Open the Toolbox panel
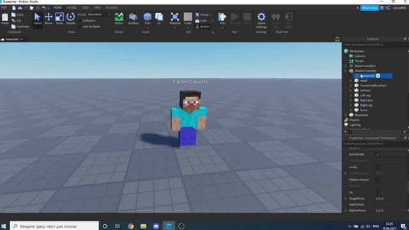Screen dimensions: 409x230 pyautogui.click(x=134, y=19)
